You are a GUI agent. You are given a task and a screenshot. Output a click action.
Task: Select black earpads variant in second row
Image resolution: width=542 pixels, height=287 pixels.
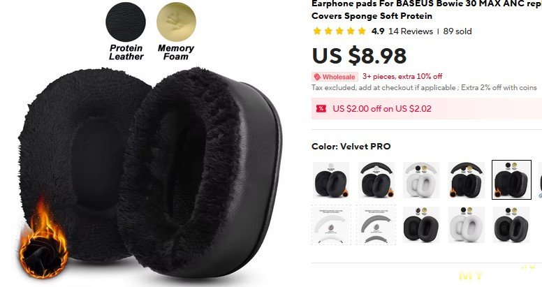(421, 225)
